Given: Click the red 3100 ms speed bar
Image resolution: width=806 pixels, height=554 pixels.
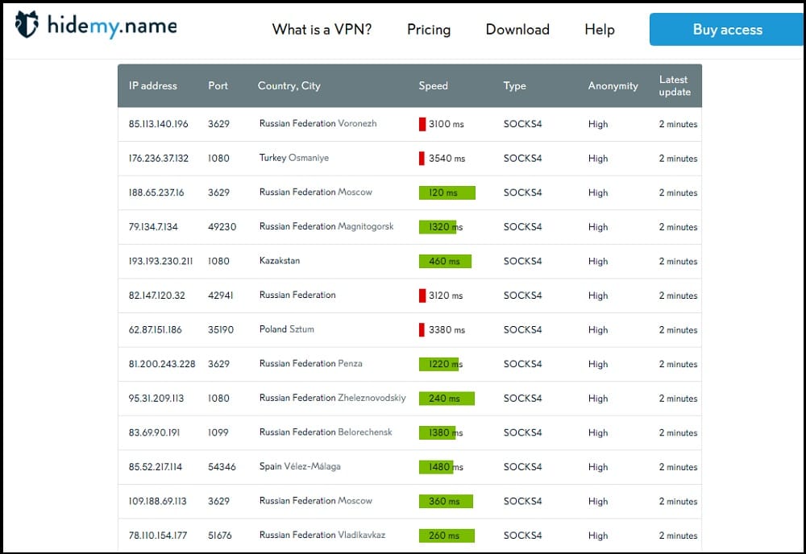Looking at the screenshot, I should pyautogui.click(x=422, y=124).
